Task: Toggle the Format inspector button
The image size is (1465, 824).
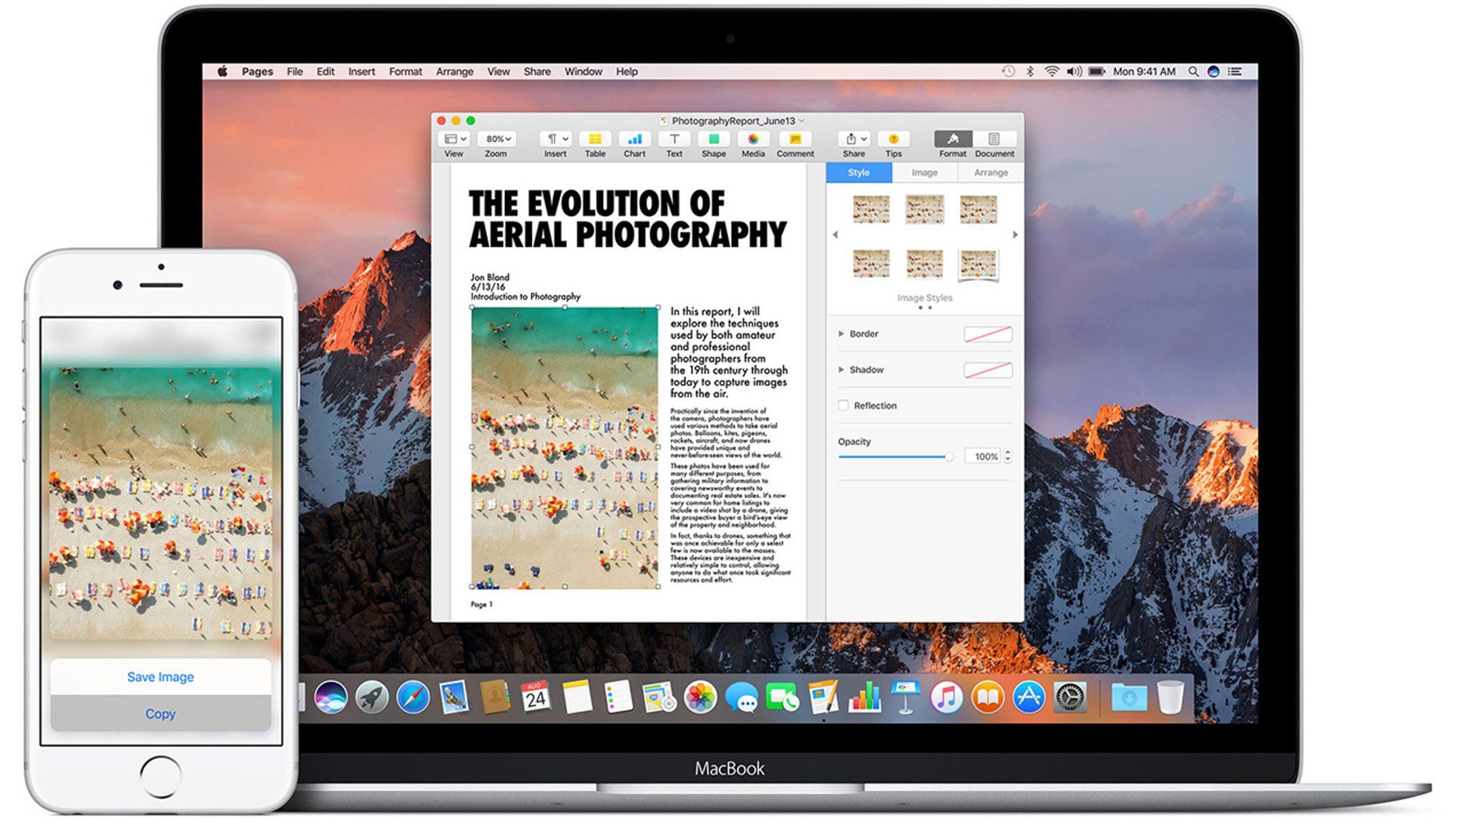Action: pos(952,139)
